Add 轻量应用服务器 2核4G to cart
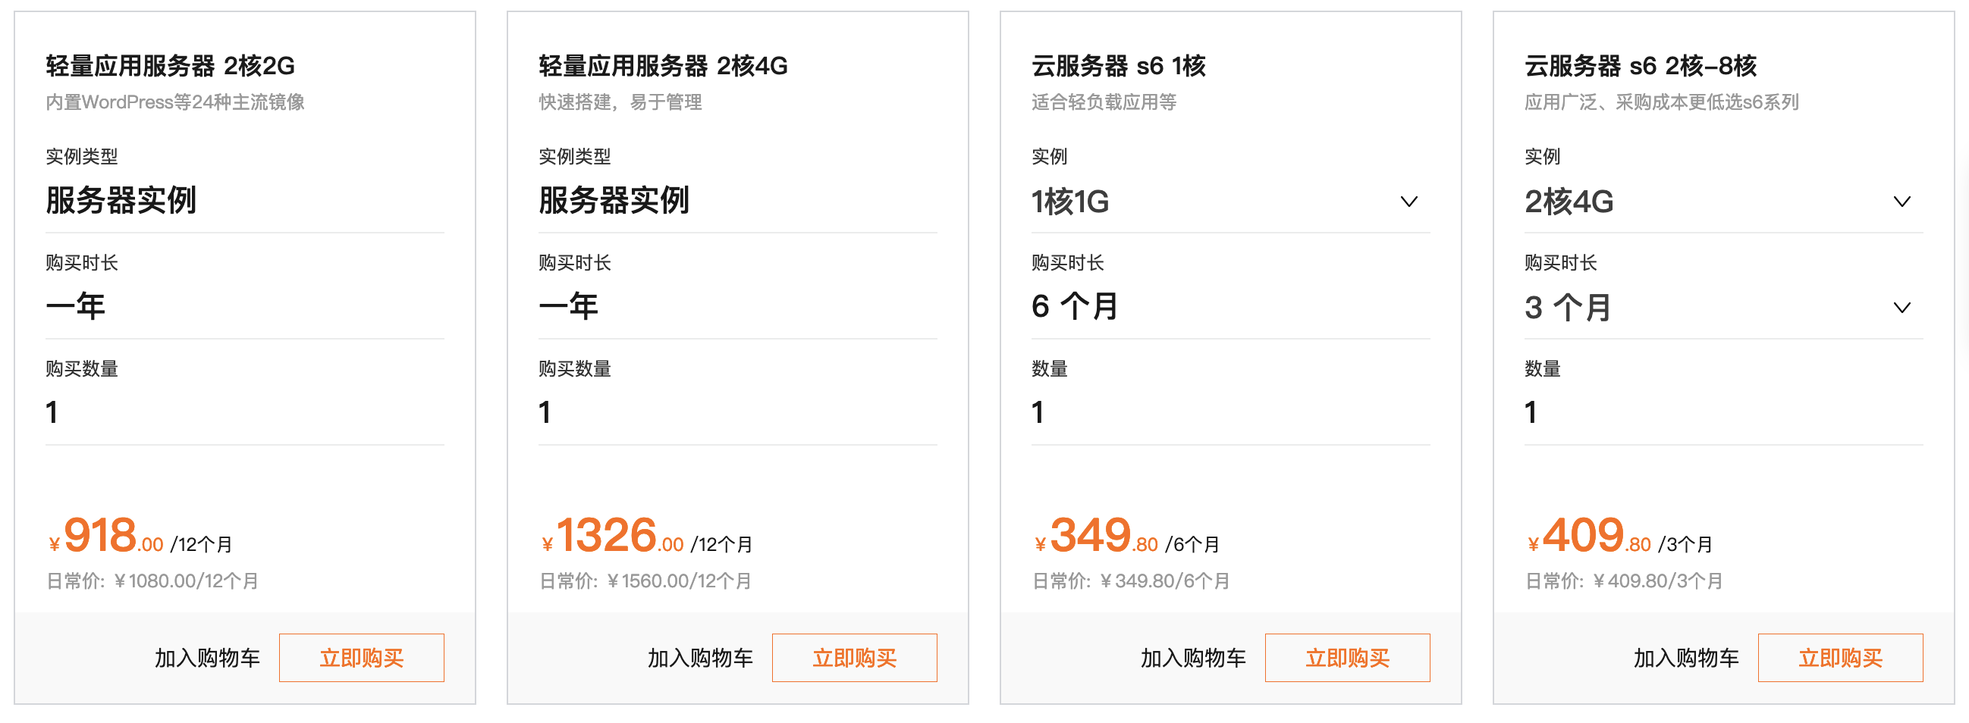1969x723 pixels. 700,657
